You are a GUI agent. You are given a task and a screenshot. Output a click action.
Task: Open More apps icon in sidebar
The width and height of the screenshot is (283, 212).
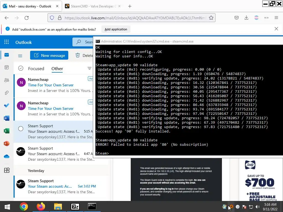click(7, 170)
